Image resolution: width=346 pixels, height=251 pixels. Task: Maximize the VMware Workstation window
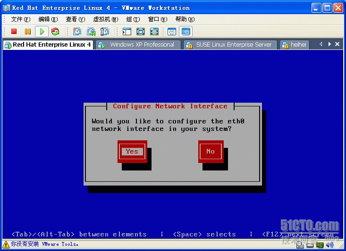click(x=327, y=8)
